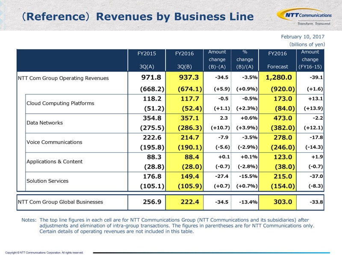The height and width of the screenshot is (255, 342).
Task: Click the value "(286.3)" in Data Networks
Action: click(x=190, y=128)
